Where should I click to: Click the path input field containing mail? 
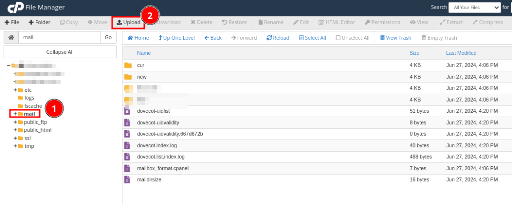click(59, 37)
